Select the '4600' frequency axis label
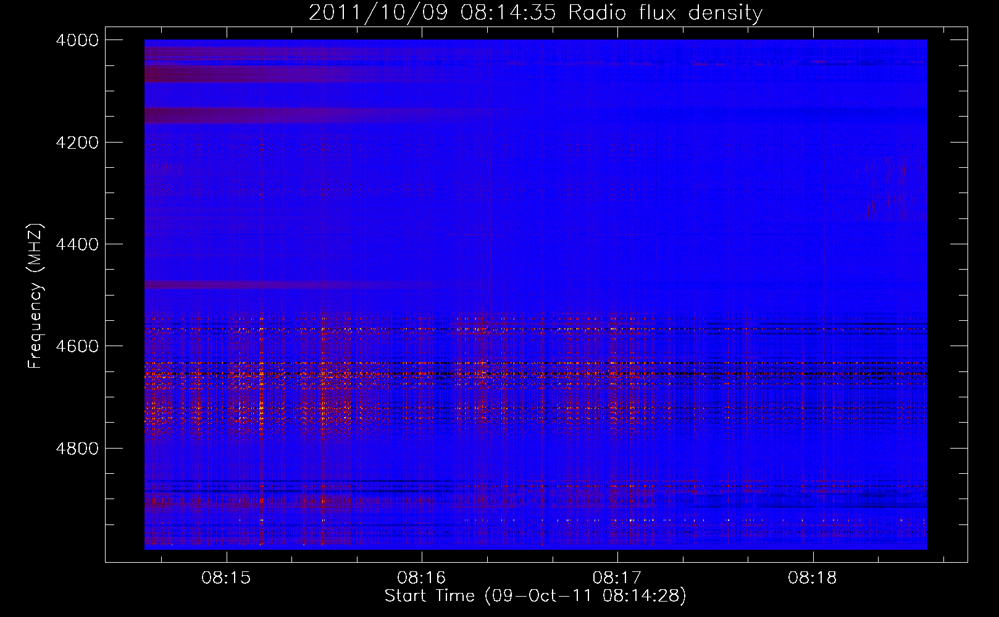Image resolution: width=999 pixels, height=617 pixels. [x=77, y=346]
